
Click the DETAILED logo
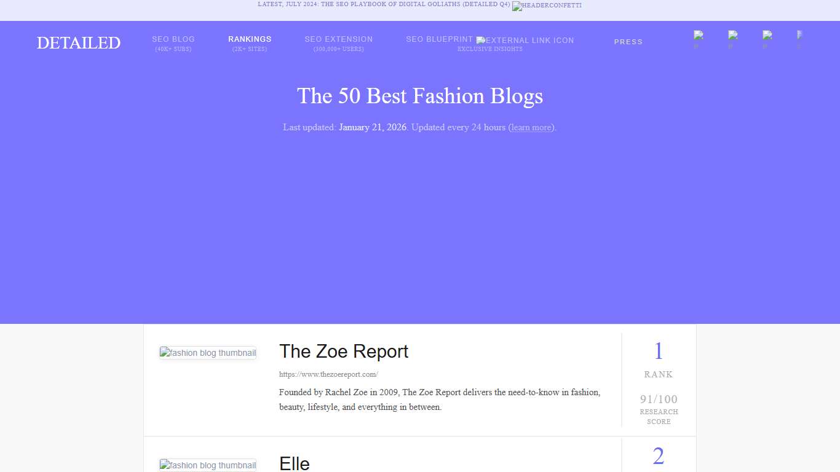pos(78,42)
